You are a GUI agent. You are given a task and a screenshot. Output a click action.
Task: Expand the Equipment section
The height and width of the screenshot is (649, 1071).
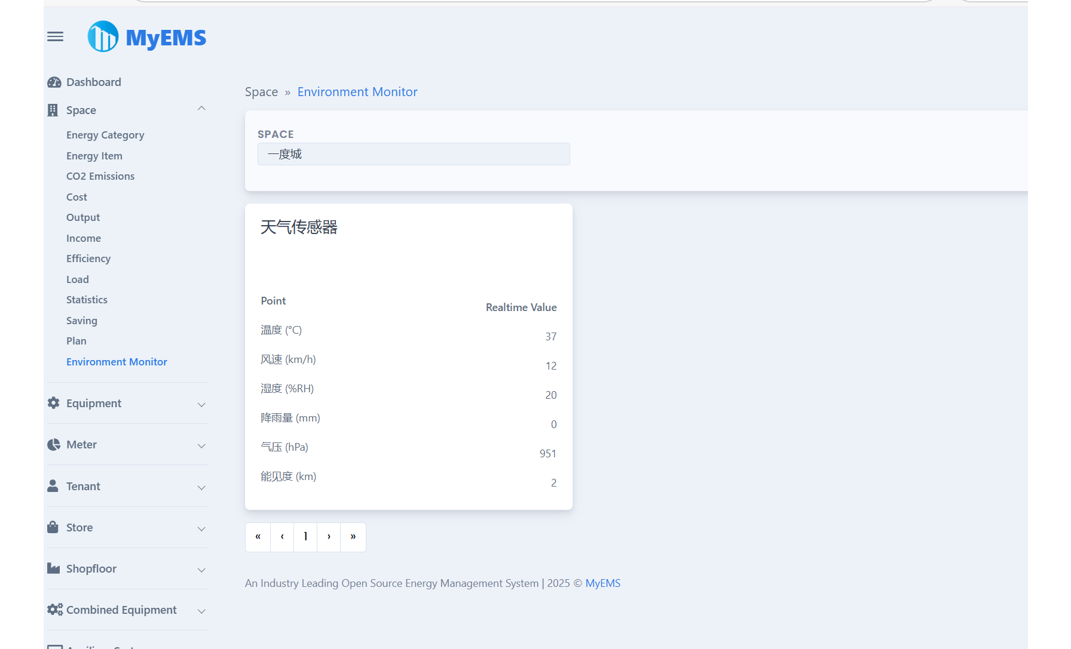[201, 404]
